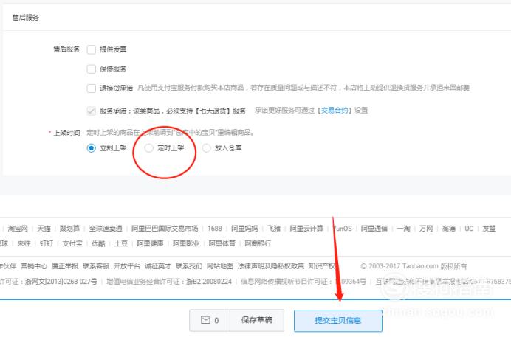Viewport: 511px width, 337px height.
Task: Click the 万网 footer link
Action: 426,229
